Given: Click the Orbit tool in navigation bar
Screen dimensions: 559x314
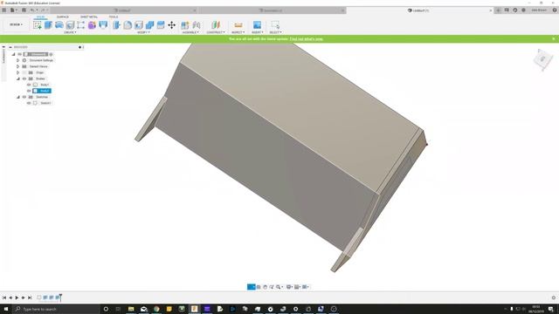Looking at the screenshot, I should point(252,287).
